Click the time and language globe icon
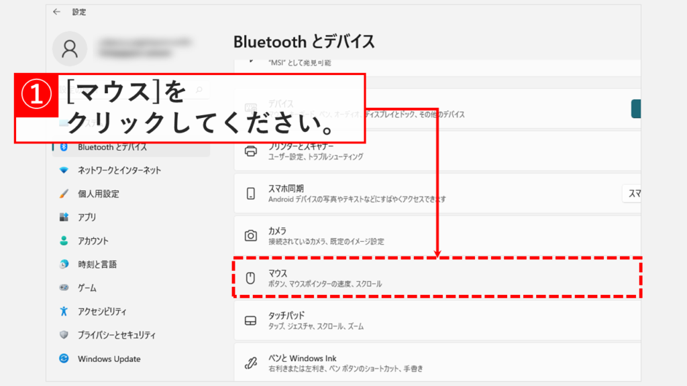 click(64, 264)
